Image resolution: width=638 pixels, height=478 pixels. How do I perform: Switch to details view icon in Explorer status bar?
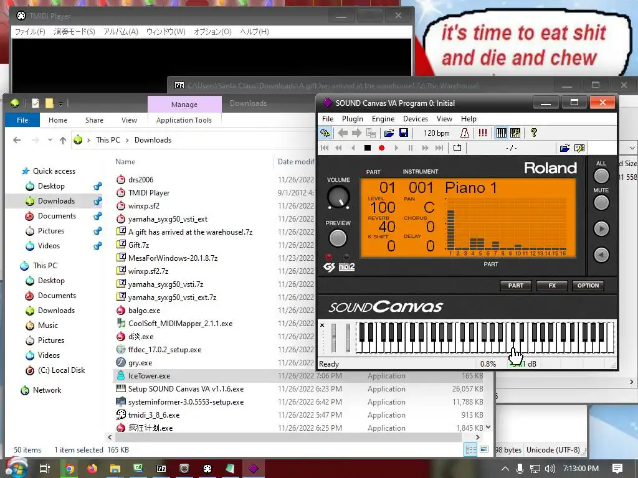471,449
